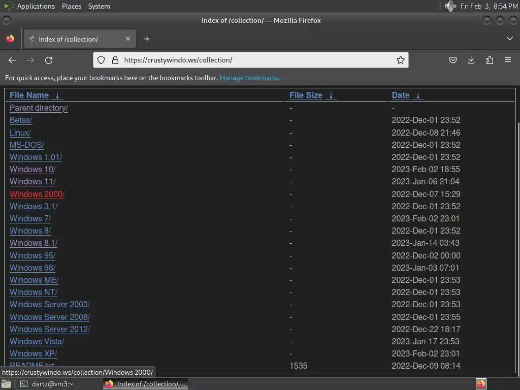Viewport: 520px width, 390px height.
Task: Open a new tab with the plus icon
Action: point(147,39)
